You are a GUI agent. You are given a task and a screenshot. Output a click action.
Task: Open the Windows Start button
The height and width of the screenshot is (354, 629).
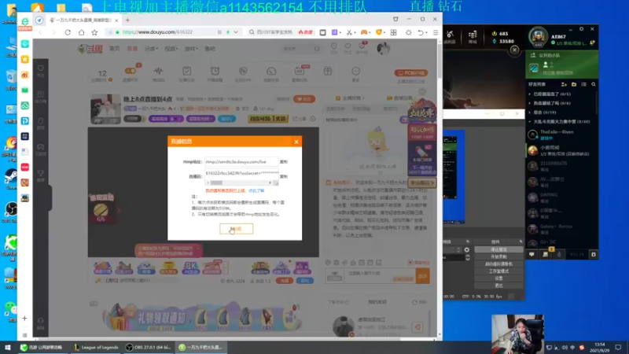click(x=8, y=347)
